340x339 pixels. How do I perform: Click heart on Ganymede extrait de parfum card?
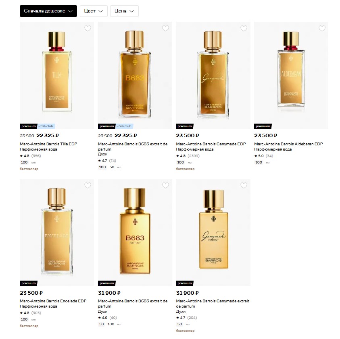pyautogui.click(x=244, y=185)
